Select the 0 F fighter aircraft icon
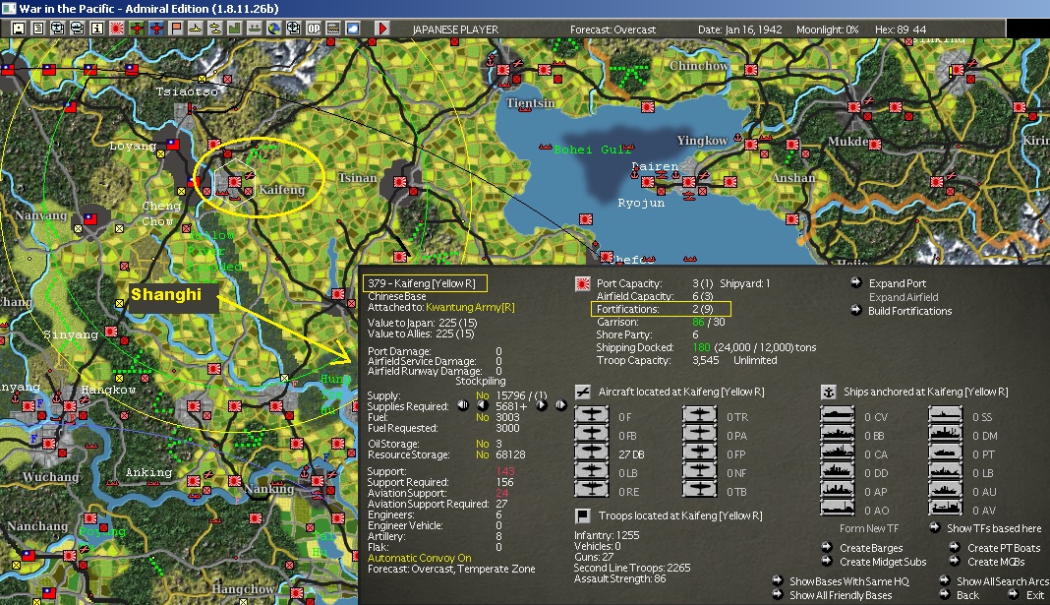The image size is (1050, 605). click(x=591, y=416)
